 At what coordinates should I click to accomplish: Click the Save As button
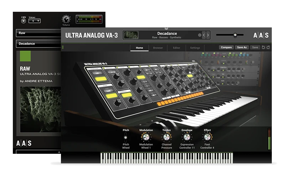tap(242, 47)
